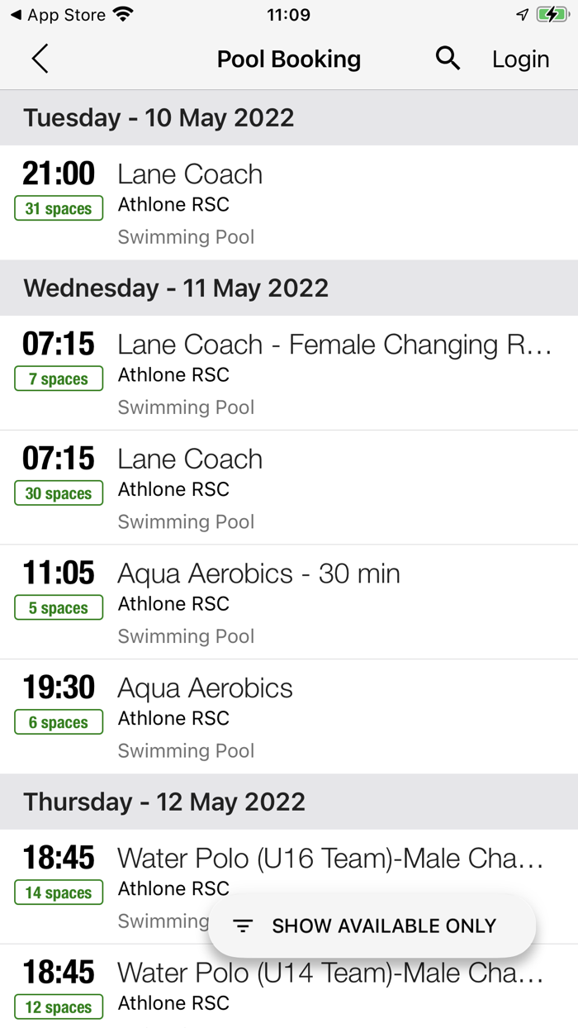Tap the Wi-Fi status icon
Image resolution: width=578 pixels, height=1028 pixels.
tap(124, 15)
